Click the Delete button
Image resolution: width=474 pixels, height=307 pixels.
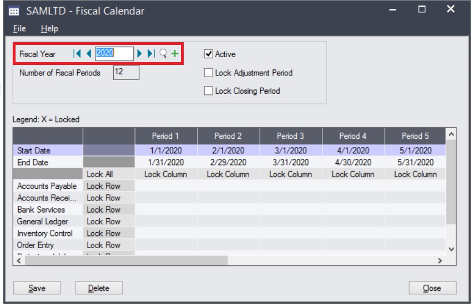(x=99, y=288)
